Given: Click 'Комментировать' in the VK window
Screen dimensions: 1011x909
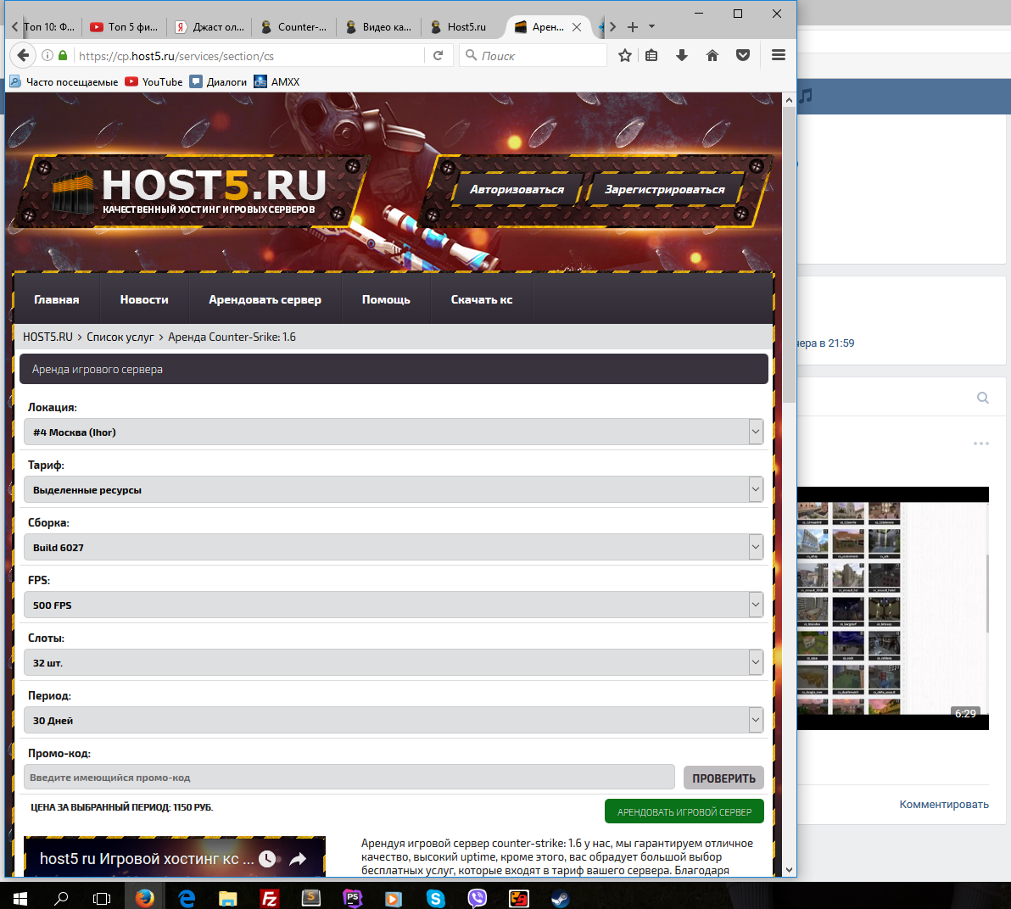Looking at the screenshot, I should (944, 805).
